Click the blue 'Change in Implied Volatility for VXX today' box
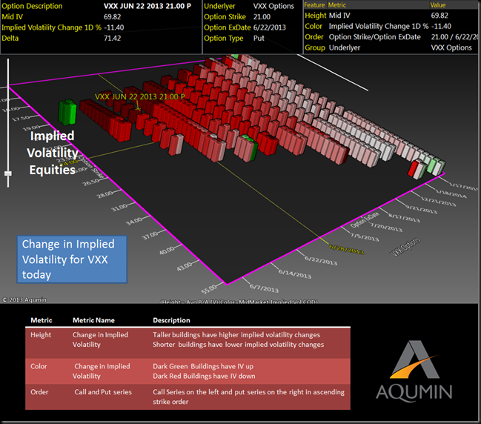The image size is (481, 424). point(72,259)
